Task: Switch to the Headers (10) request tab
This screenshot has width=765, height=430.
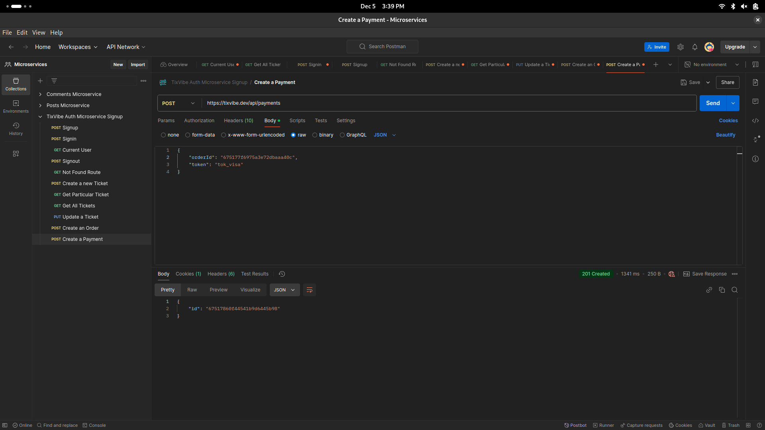Action: [x=239, y=121]
